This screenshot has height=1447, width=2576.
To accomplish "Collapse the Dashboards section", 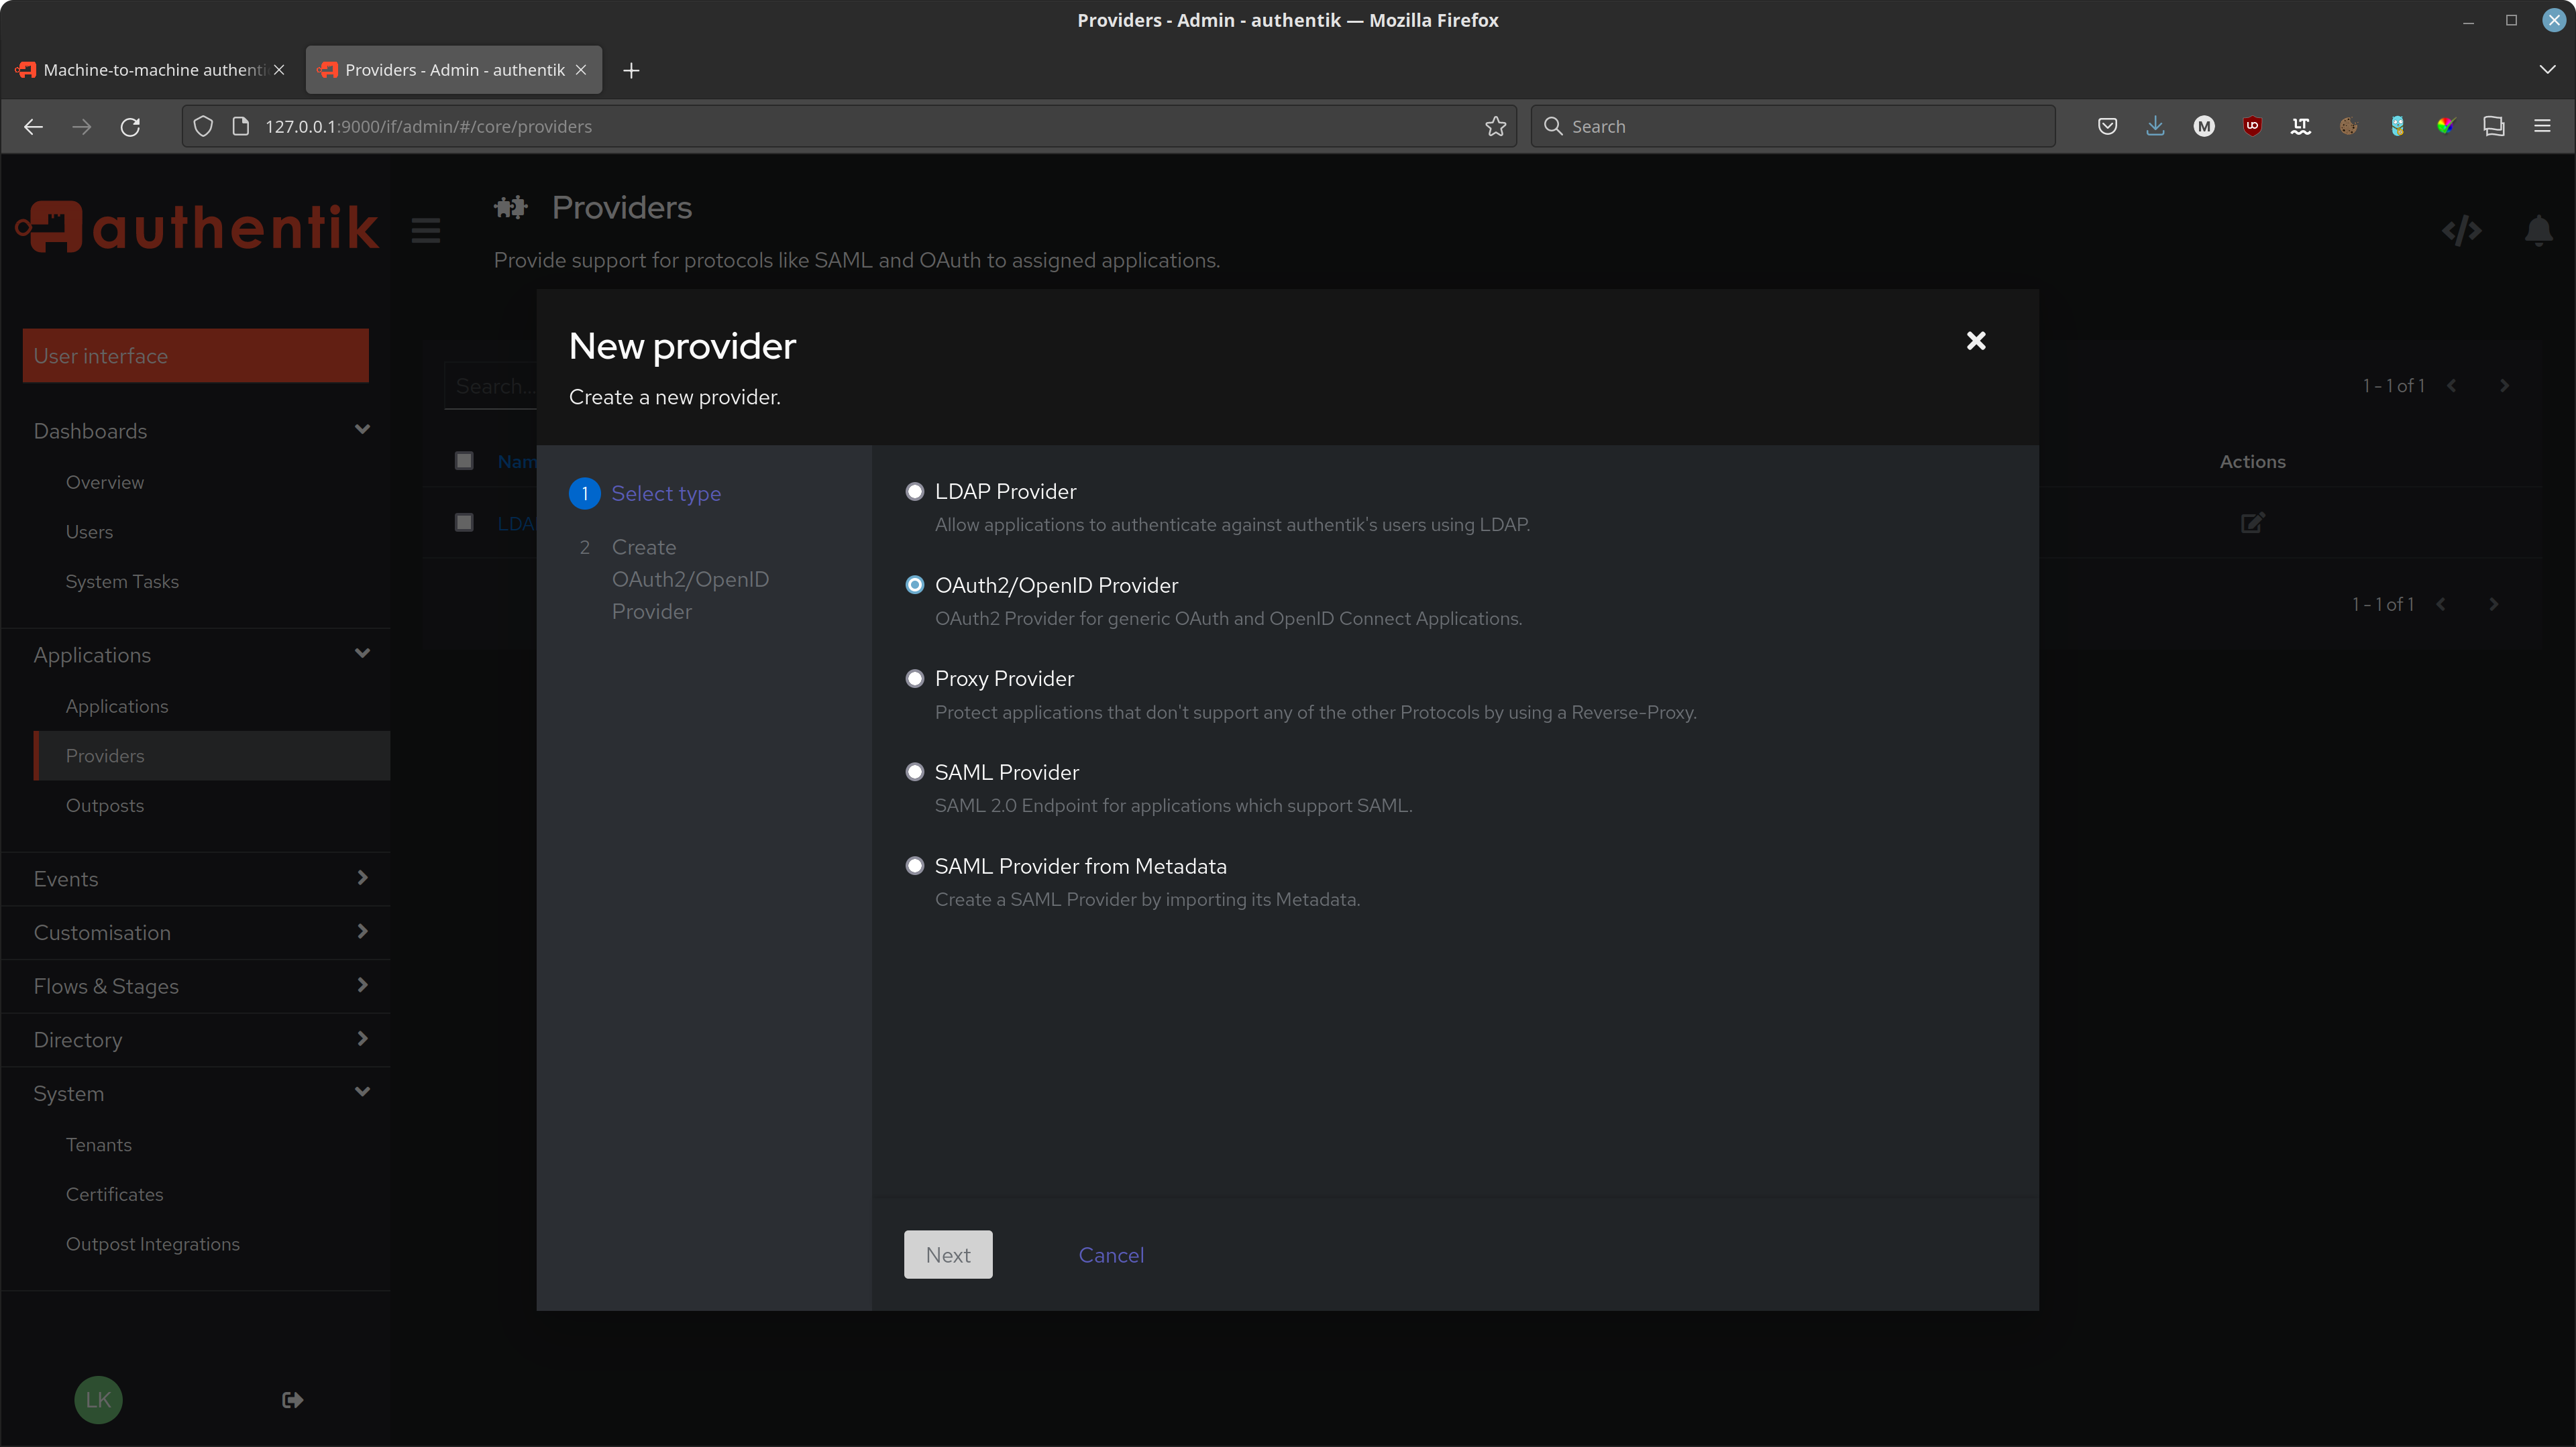I will (362, 430).
